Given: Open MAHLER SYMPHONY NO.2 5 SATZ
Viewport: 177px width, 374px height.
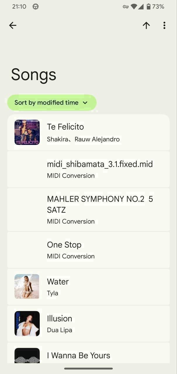Looking at the screenshot, I should [88, 209].
